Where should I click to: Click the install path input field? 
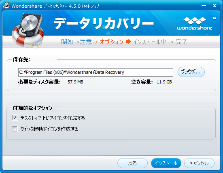(x=96, y=72)
